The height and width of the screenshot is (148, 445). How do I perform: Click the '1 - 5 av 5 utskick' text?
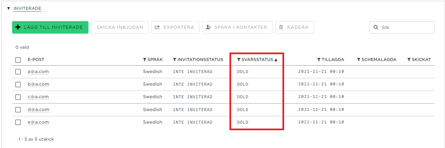[36, 139]
